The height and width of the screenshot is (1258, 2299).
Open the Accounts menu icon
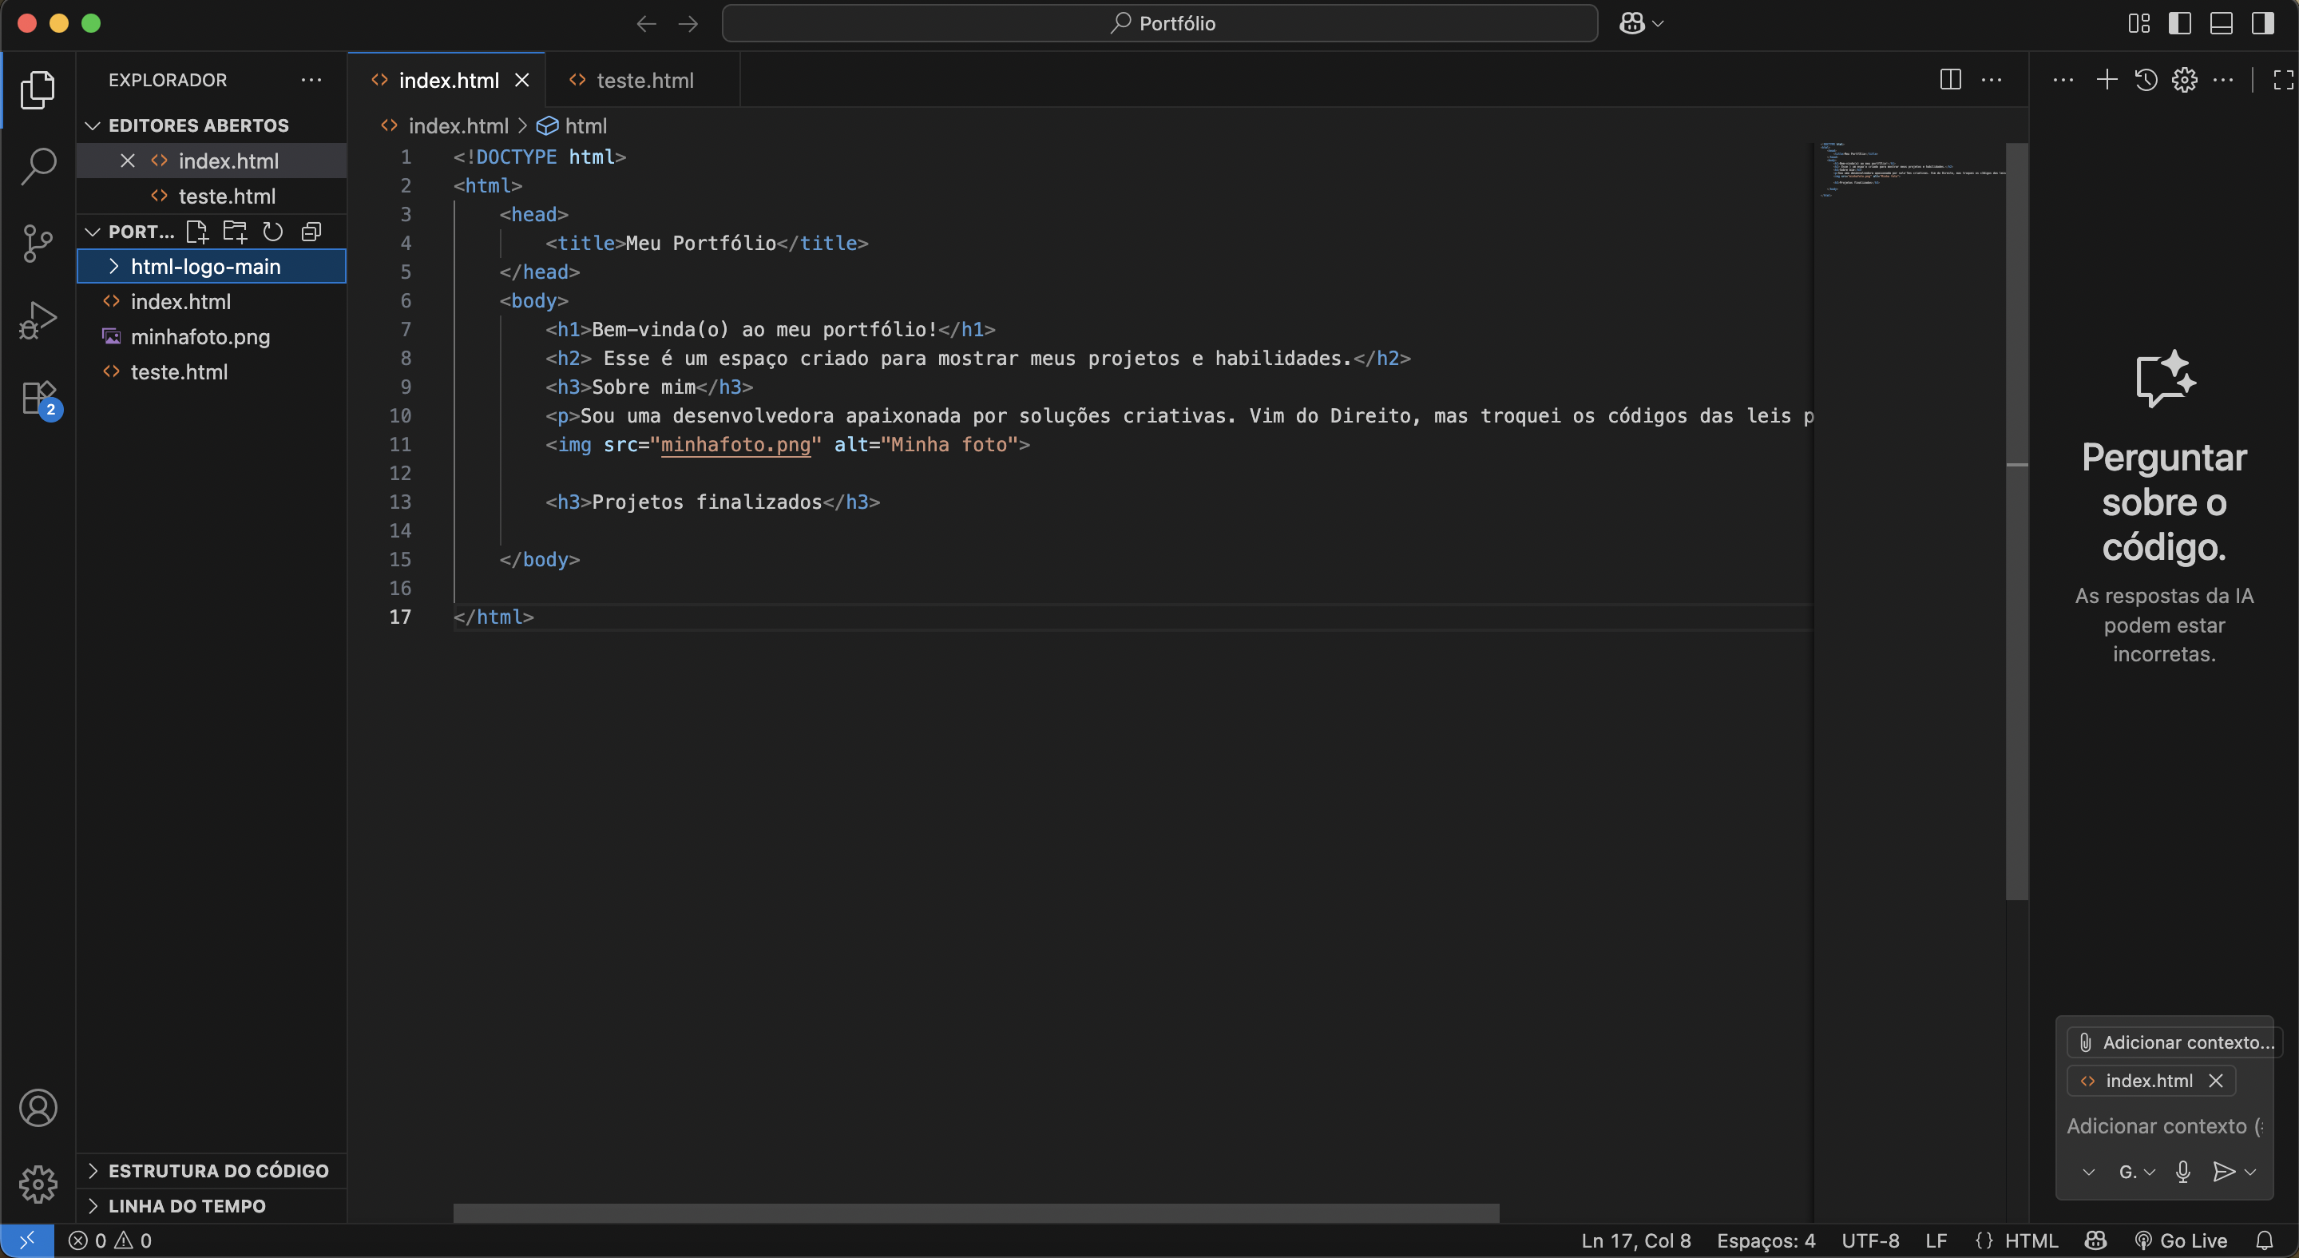coord(38,1108)
